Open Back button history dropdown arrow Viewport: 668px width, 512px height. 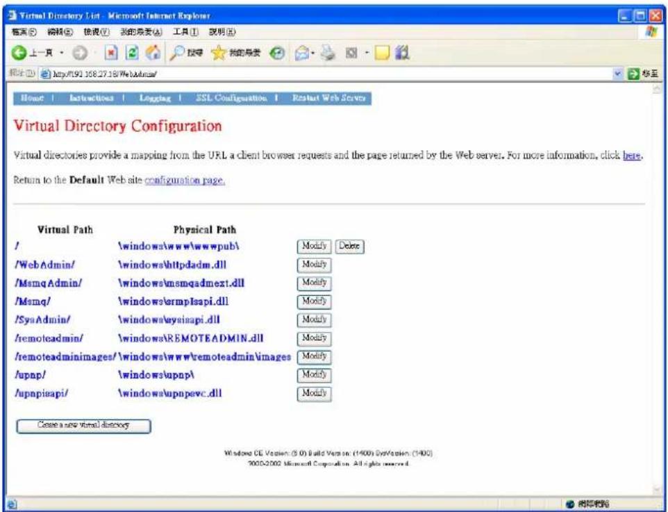click(x=62, y=53)
